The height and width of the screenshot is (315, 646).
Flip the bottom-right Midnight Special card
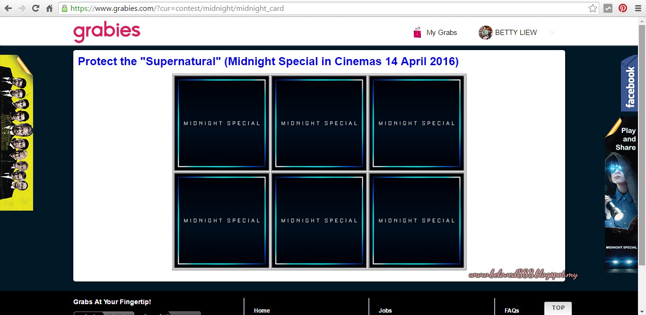(x=417, y=221)
